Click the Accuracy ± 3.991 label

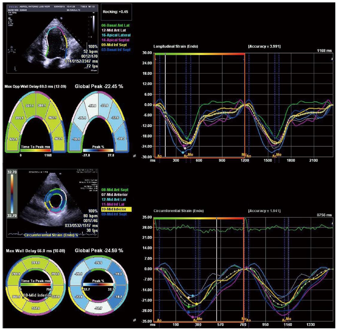click(x=264, y=46)
